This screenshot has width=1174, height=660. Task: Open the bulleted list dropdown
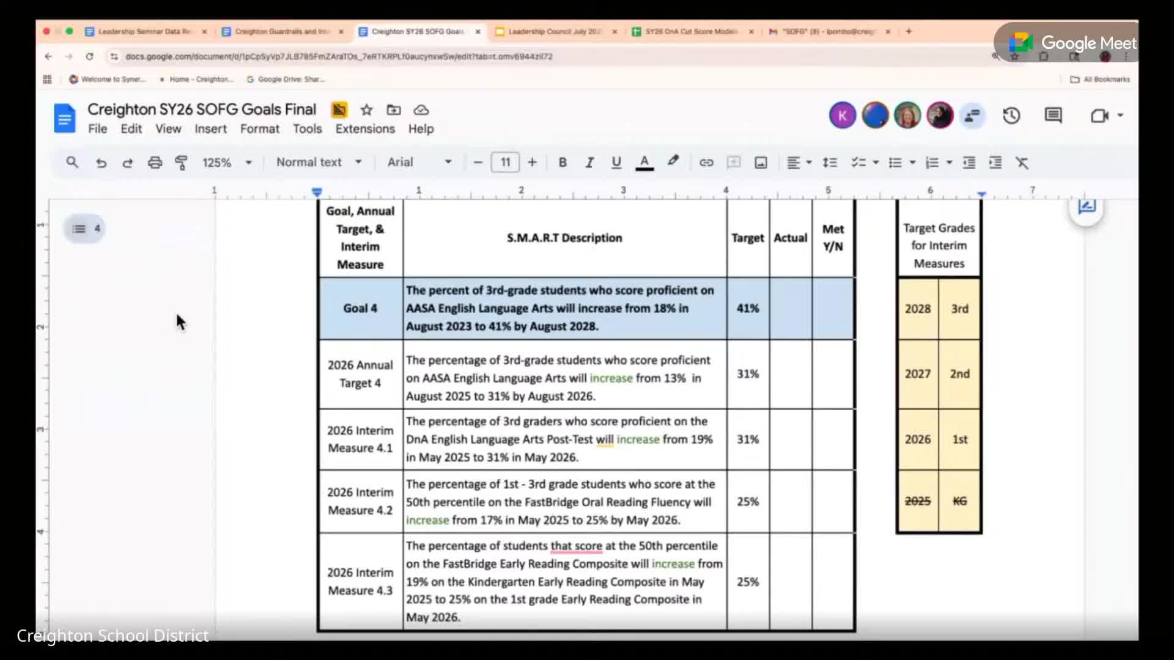pos(902,163)
